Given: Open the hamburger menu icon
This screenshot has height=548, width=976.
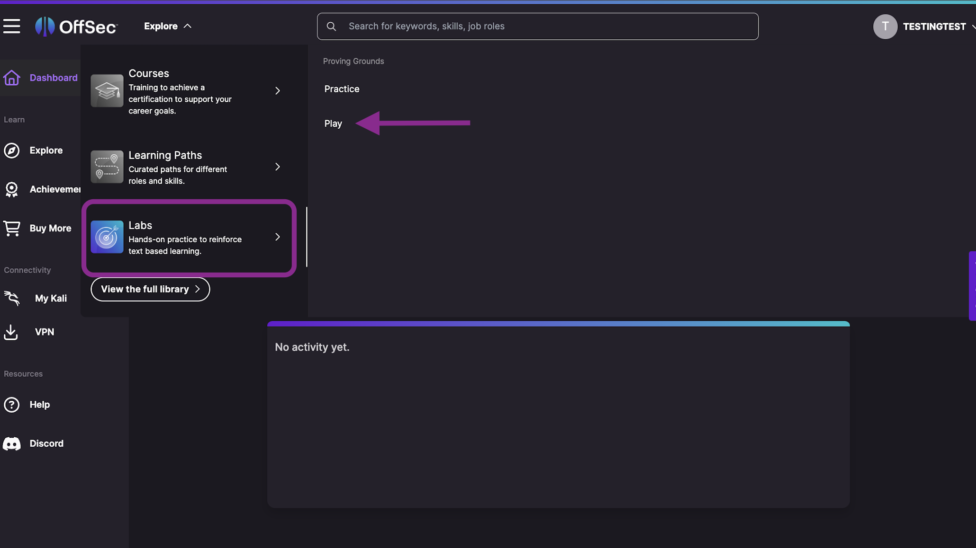Looking at the screenshot, I should pos(12,26).
